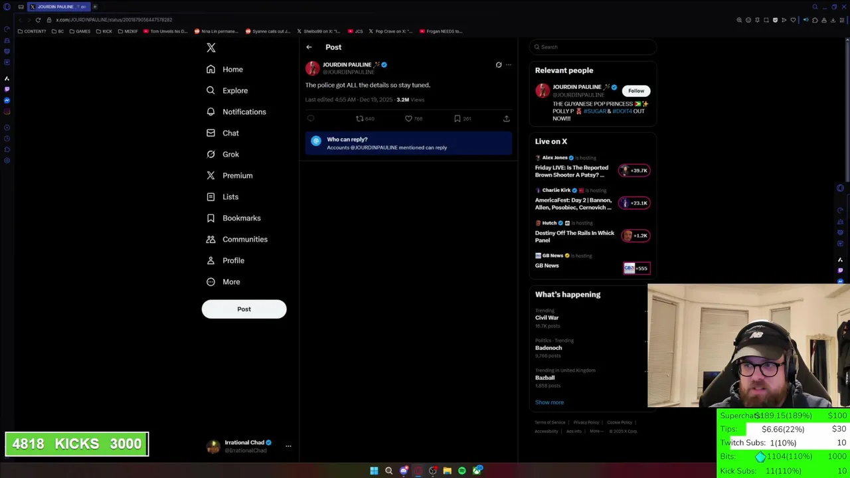Open the Explore section
The image size is (850, 478).
(227, 90)
